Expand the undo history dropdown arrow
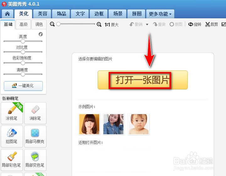The image size is (226, 176). (x=147, y=25)
